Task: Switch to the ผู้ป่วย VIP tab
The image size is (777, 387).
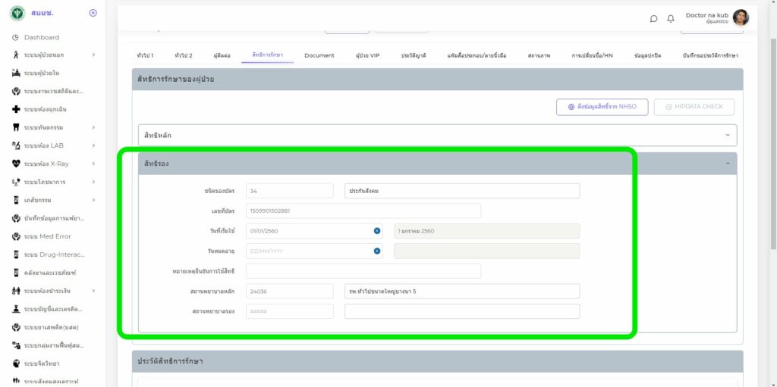Action: pos(367,55)
